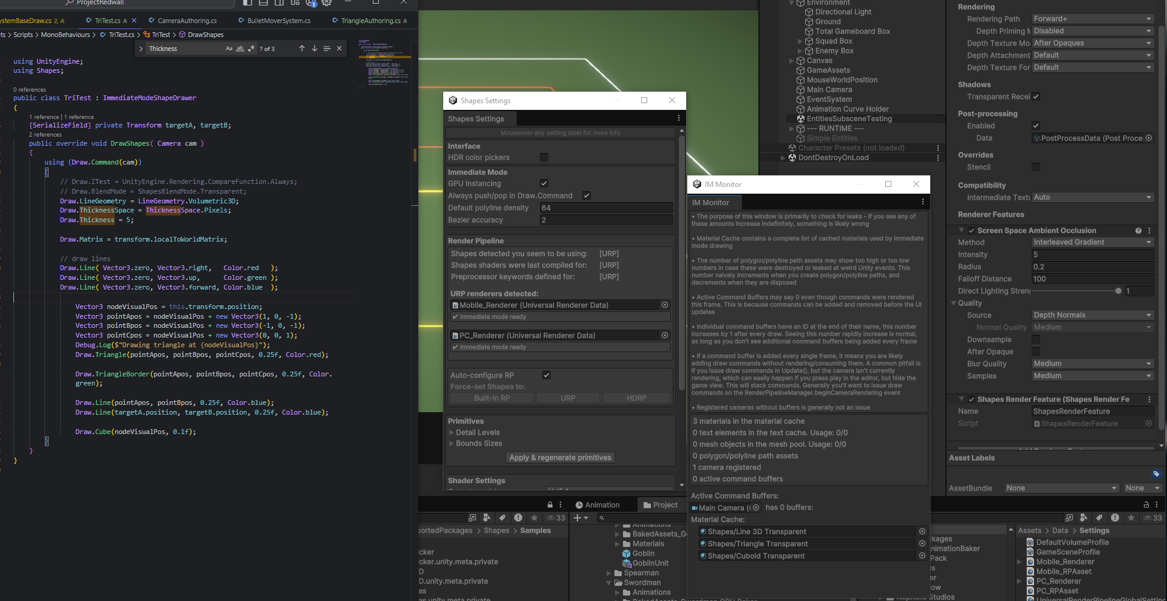The height and width of the screenshot is (601, 1167).
Task: Click Built-in RP button
Action: [x=492, y=398]
